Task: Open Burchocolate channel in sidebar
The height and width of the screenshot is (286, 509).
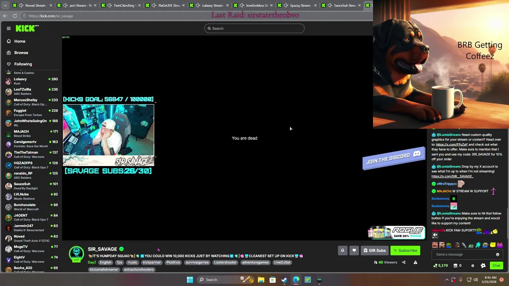Action: tap(31, 207)
